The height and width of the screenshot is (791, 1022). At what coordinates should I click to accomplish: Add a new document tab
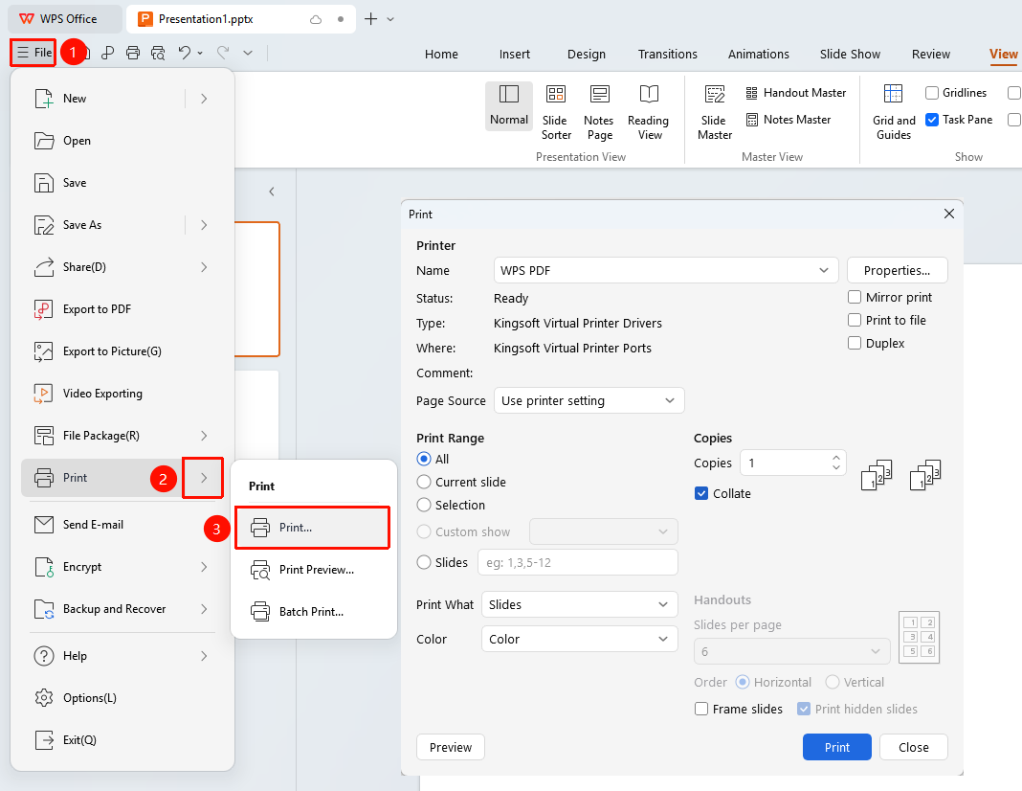coord(371,19)
